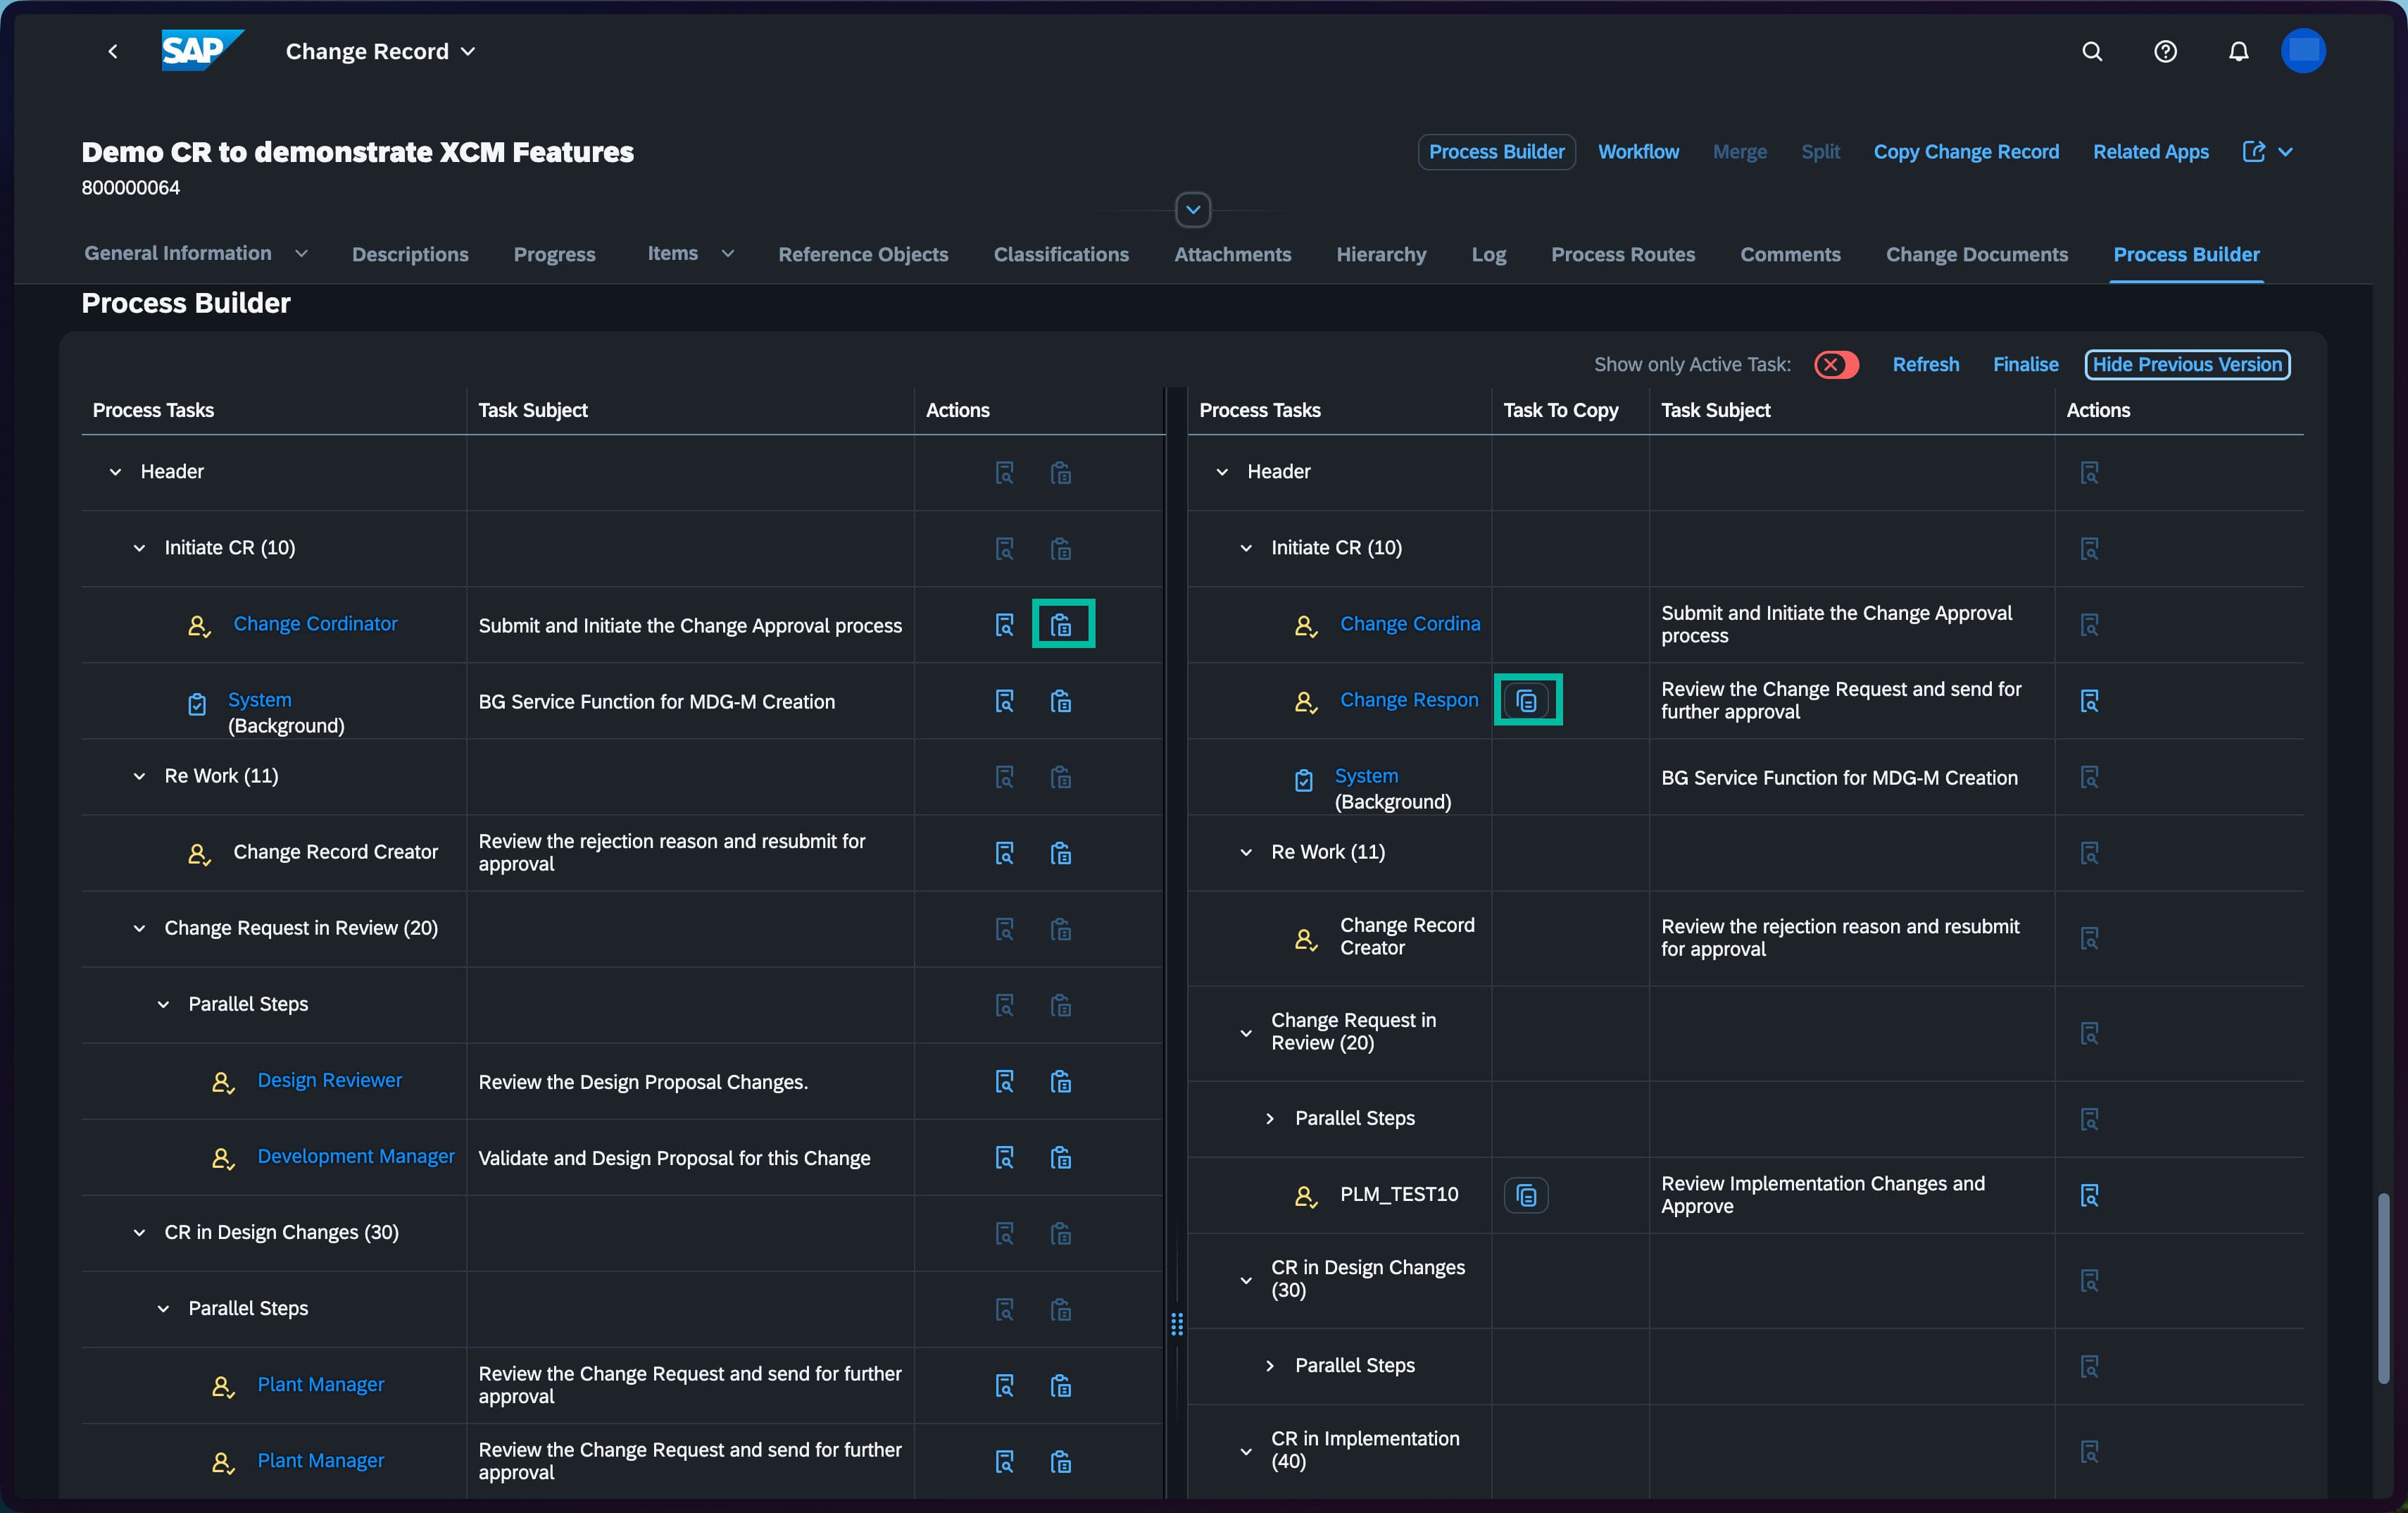Image resolution: width=2408 pixels, height=1513 pixels.
Task: Click the Finalise button
Action: click(2025, 364)
